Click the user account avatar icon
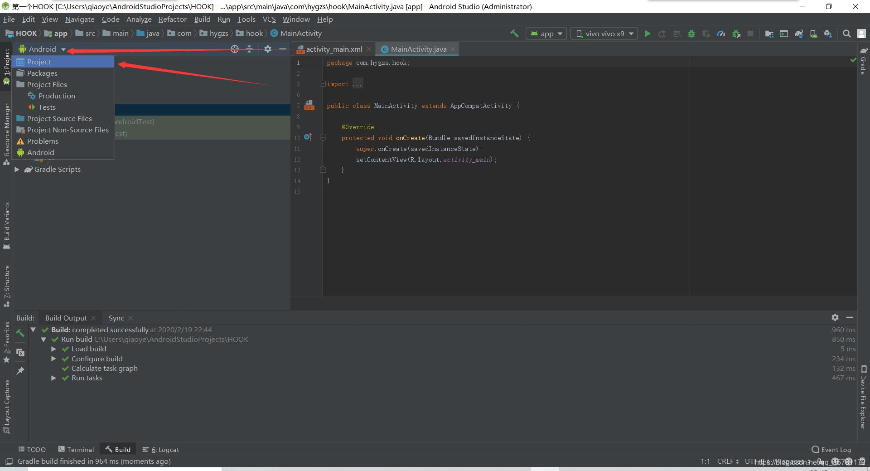870x471 pixels. pyautogui.click(x=861, y=34)
